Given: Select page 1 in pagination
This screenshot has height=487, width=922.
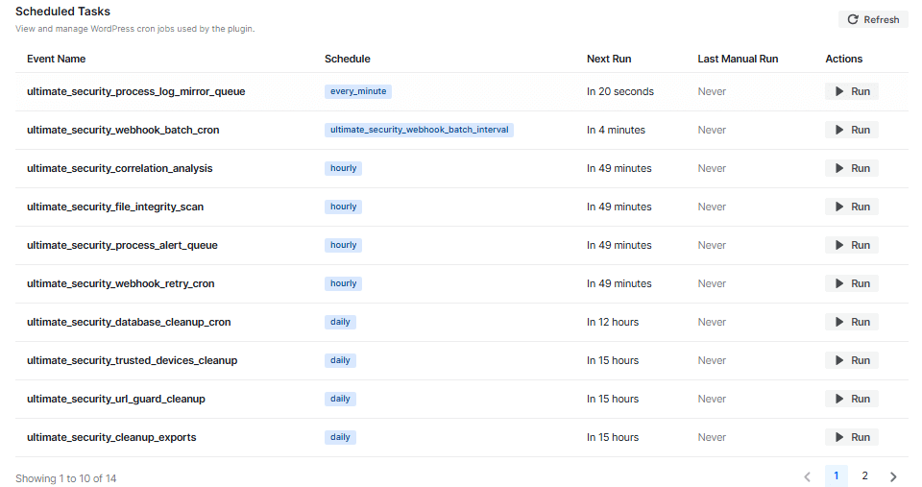Looking at the screenshot, I should click(x=836, y=476).
